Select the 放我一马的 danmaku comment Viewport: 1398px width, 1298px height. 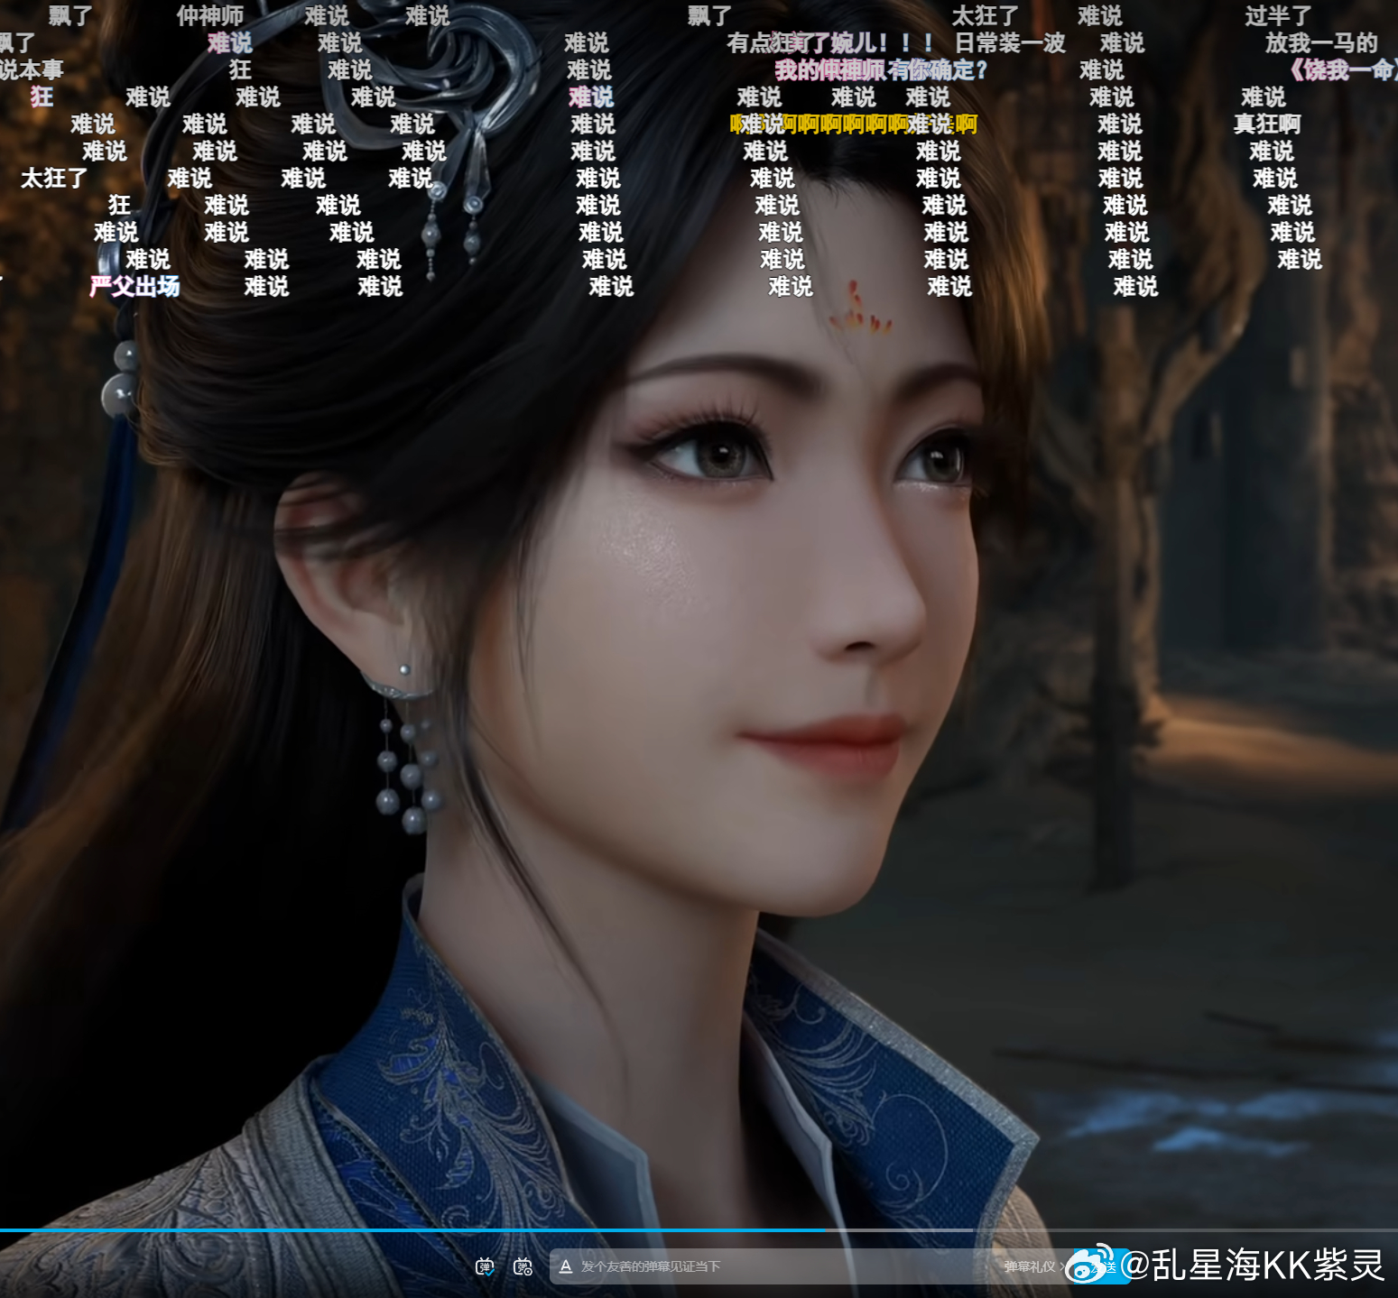tap(1321, 43)
